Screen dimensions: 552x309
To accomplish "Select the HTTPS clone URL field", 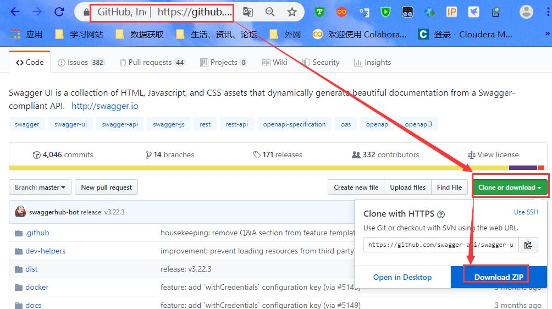I will tap(441, 245).
